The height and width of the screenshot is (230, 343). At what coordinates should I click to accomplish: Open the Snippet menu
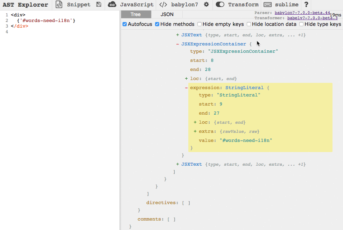pos(78,5)
